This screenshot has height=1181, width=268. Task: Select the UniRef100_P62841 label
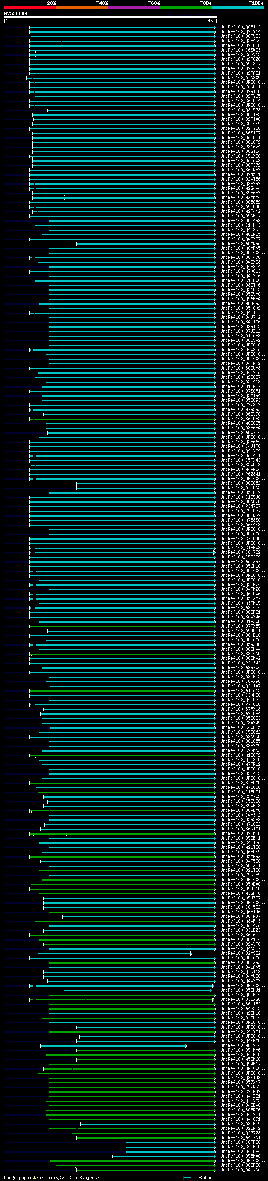[240, 473]
